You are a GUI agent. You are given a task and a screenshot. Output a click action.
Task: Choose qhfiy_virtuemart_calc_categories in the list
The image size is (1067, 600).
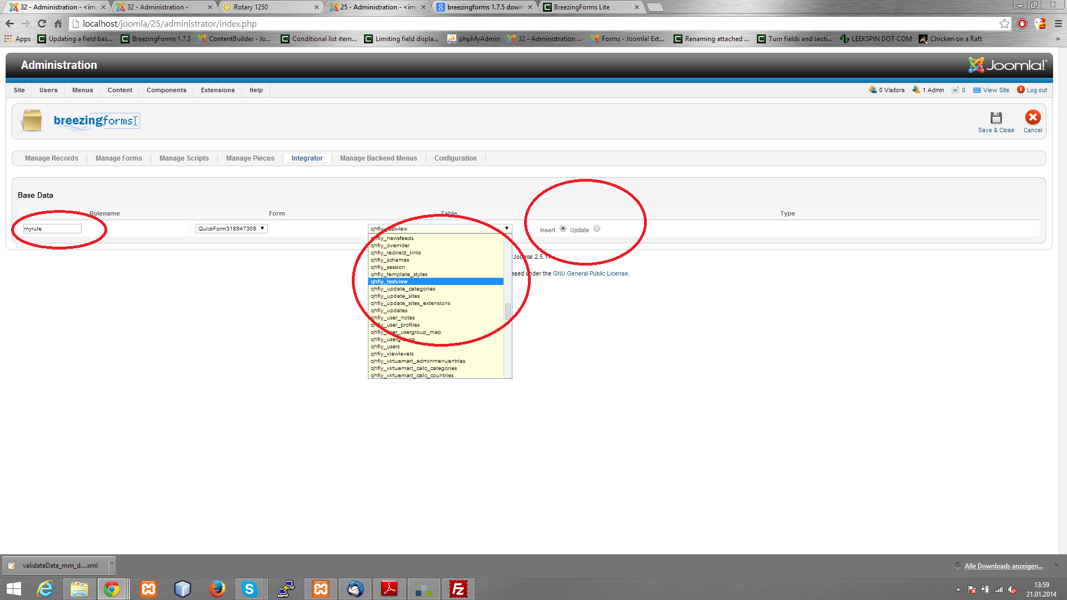(x=436, y=368)
